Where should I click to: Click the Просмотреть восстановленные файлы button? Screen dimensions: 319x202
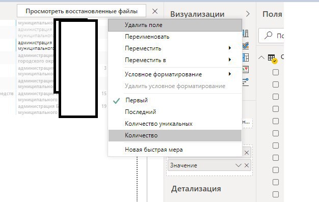point(82,11)
